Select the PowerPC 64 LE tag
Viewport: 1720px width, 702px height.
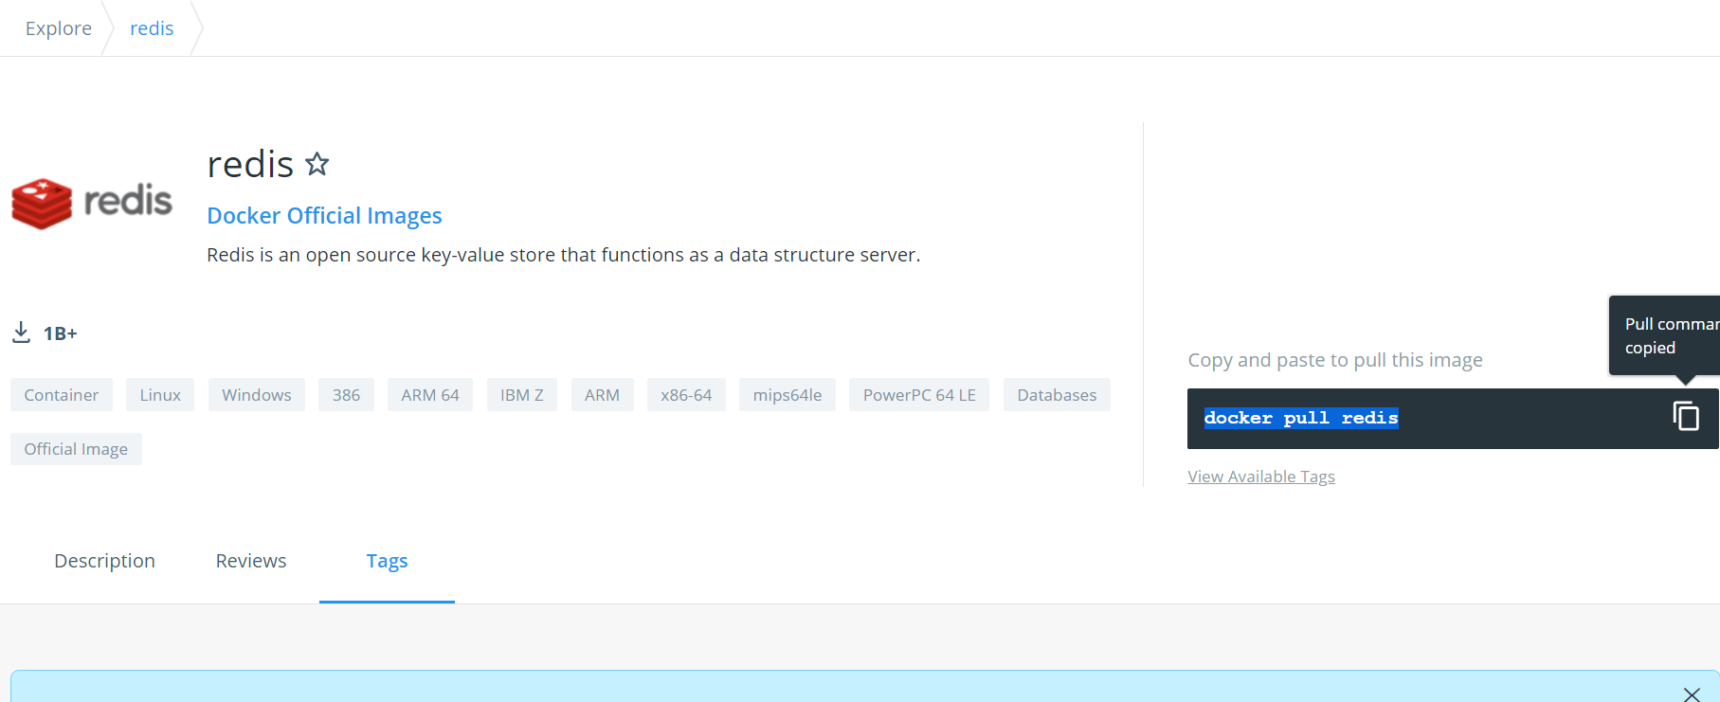(x=919, y=395)
